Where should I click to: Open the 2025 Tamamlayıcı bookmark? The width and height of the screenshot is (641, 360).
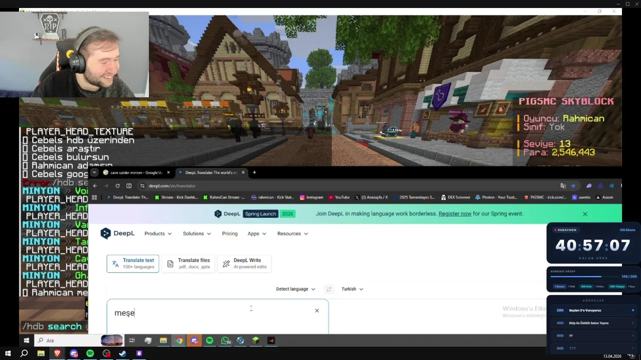click(x=414, y=197)
